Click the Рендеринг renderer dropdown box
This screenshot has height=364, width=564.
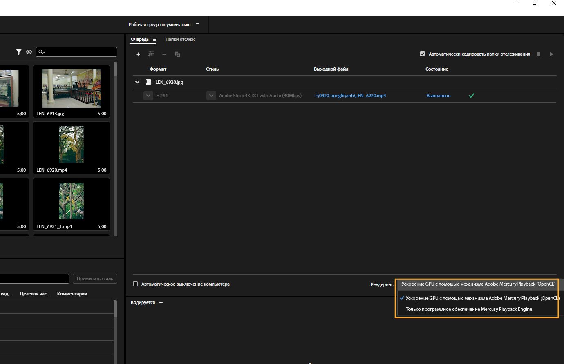tap(479, 284)
